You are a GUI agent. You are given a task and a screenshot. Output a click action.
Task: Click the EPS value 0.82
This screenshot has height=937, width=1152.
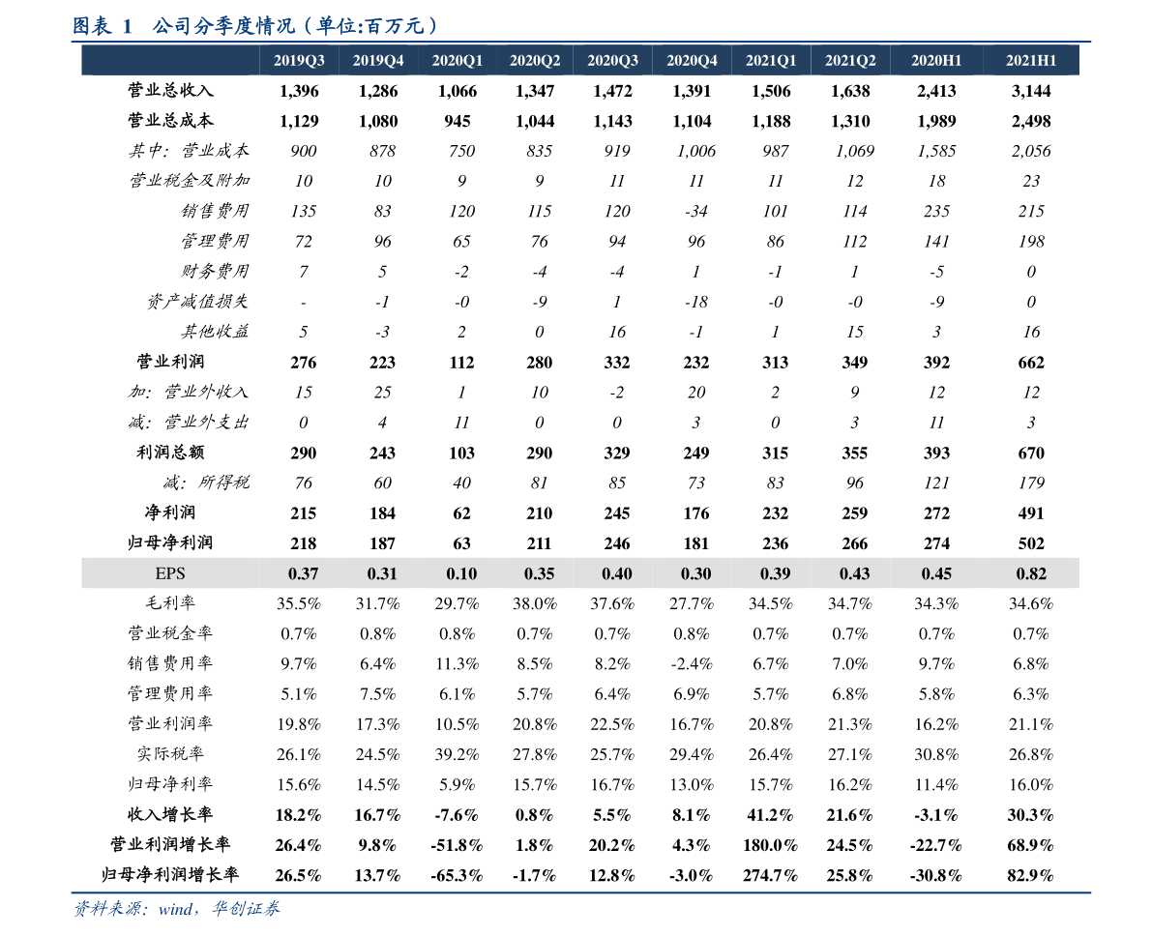[x=1031, y=573]
